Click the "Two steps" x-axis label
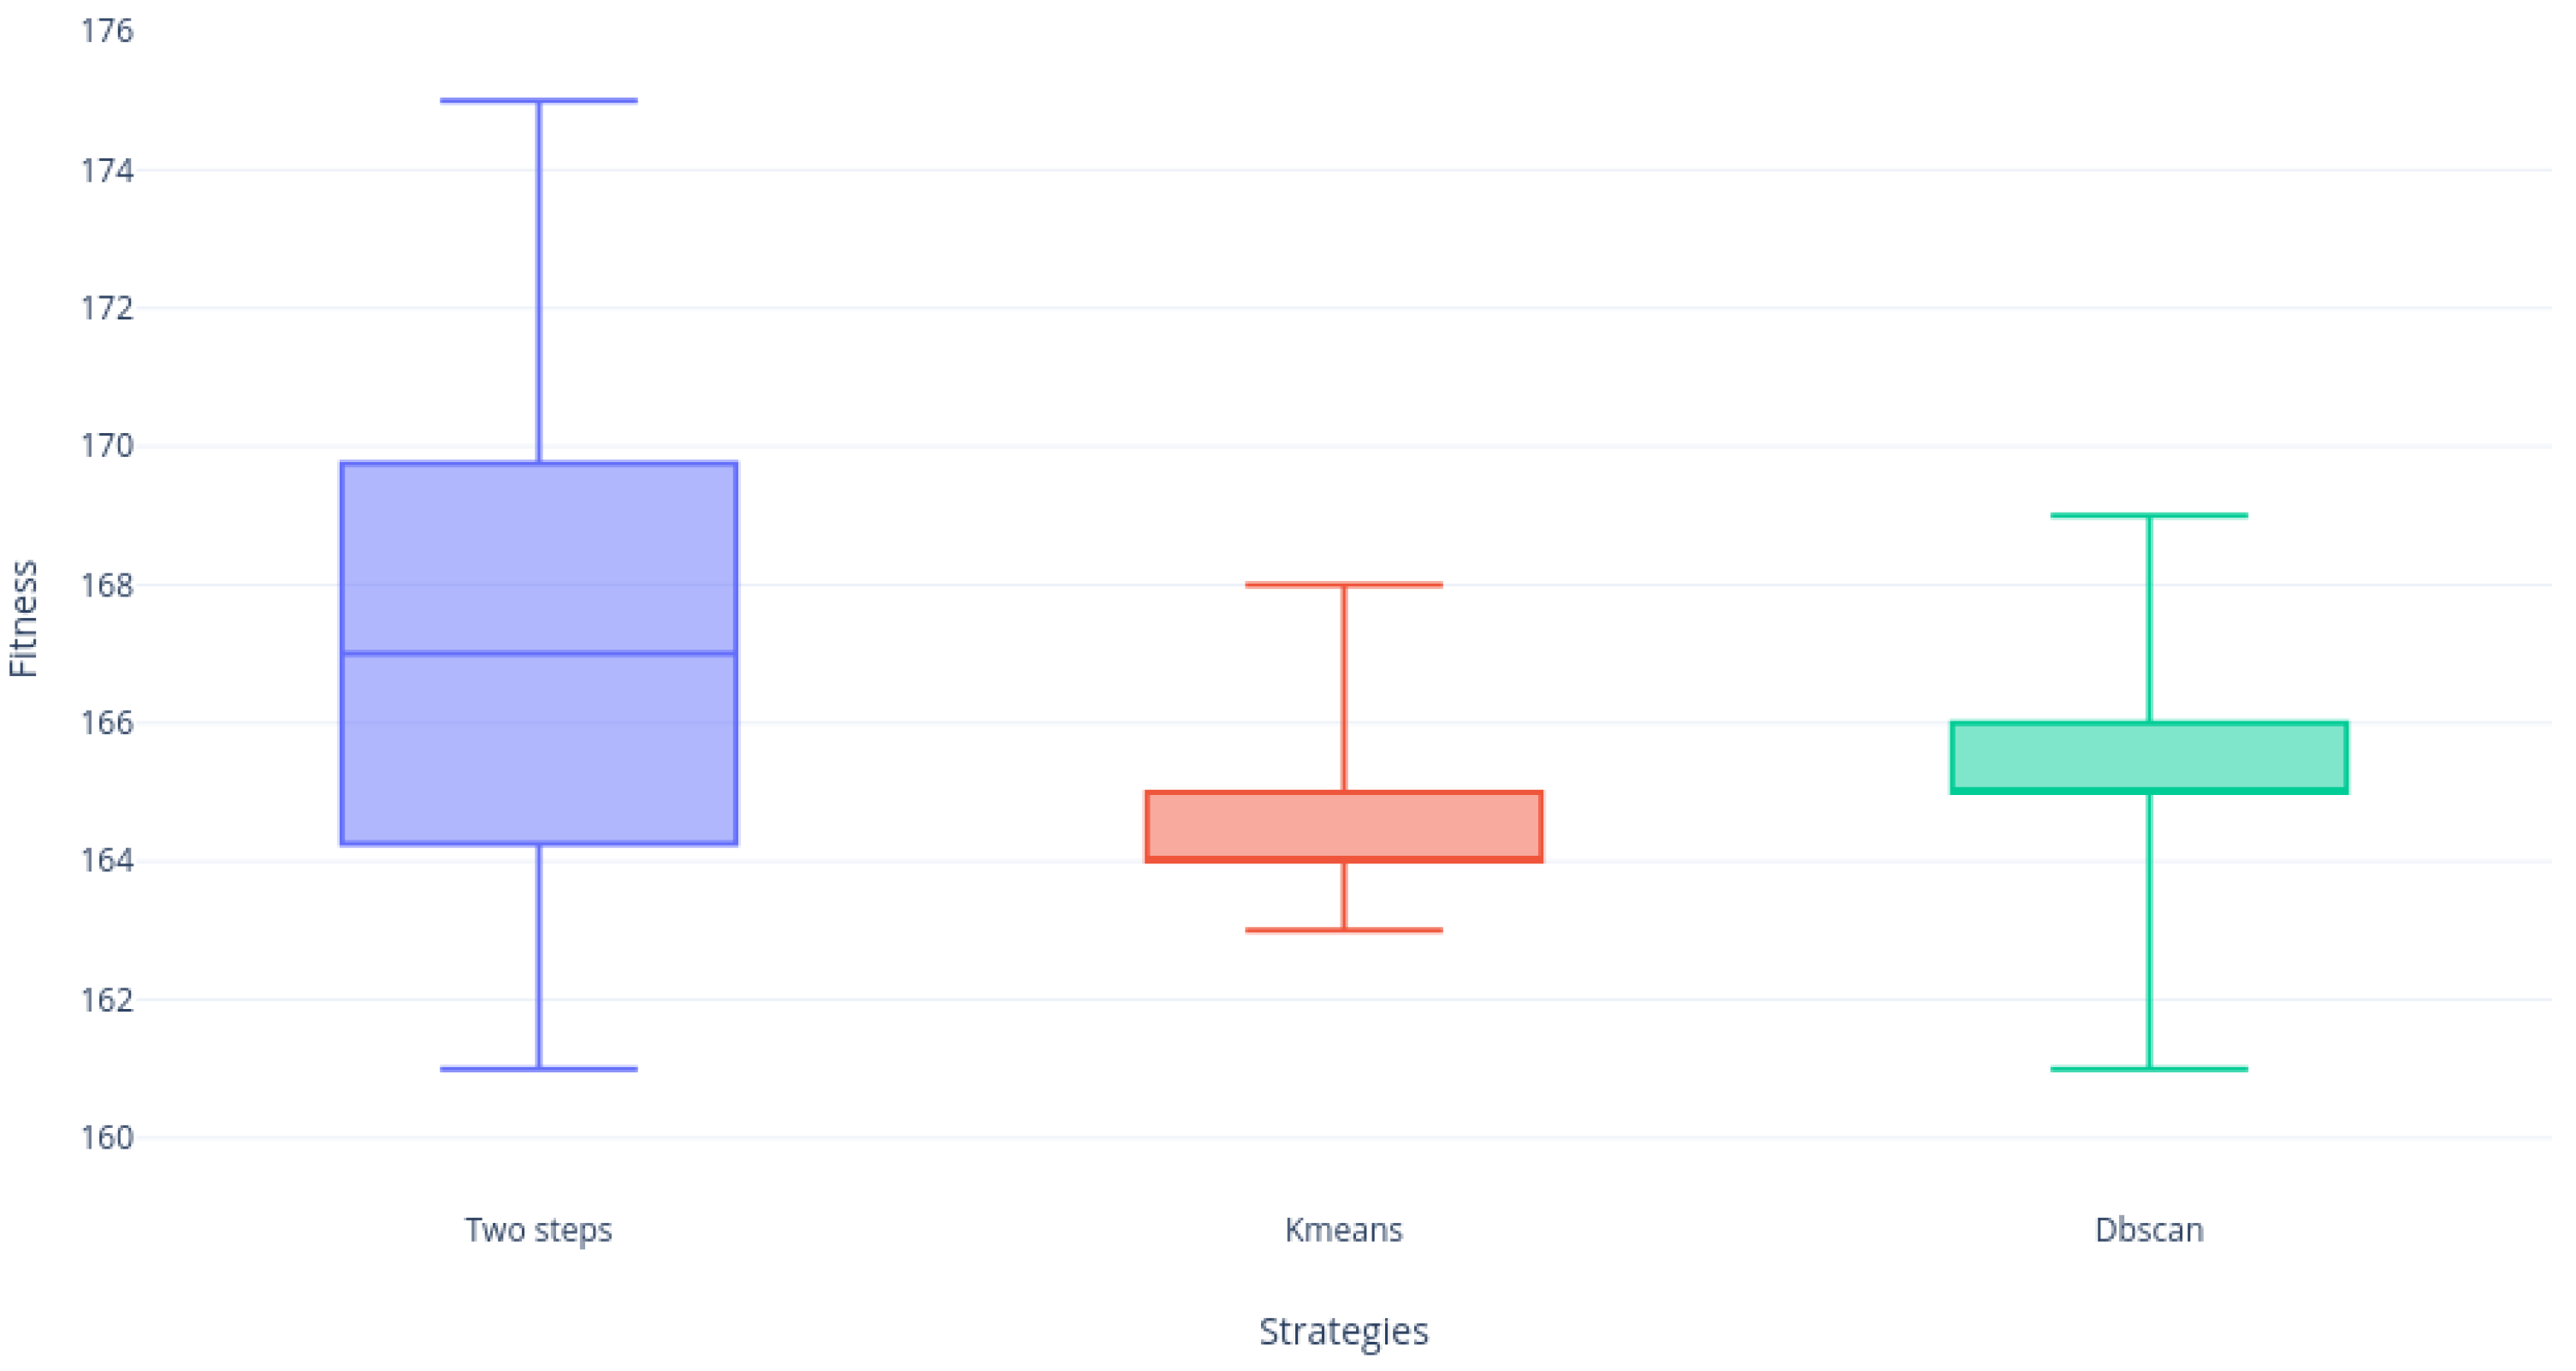This screenshot has height=1371, width=2576. coord(538,1230)
